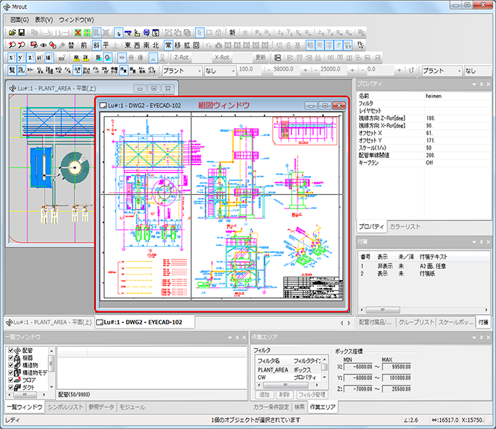Switch to the カラーリスト tab
Image resolution: width=496 pixels, height=429 pixels.
point(405,226)
